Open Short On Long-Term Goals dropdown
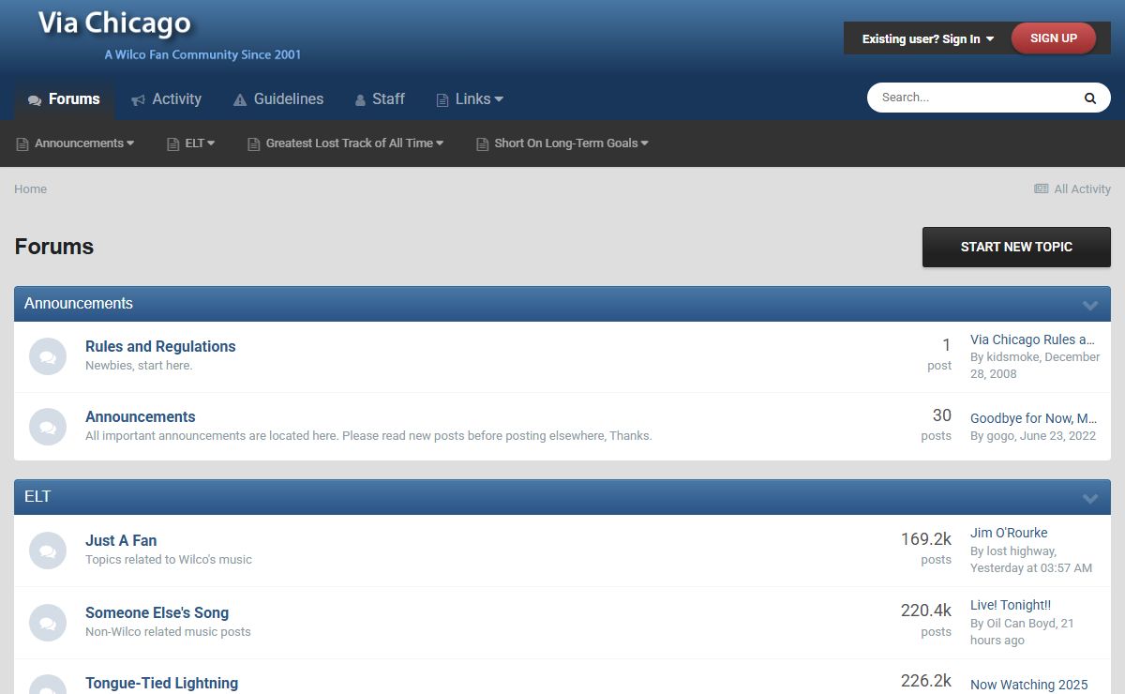This screenshot has height=694, width=1125. (562, 143)
